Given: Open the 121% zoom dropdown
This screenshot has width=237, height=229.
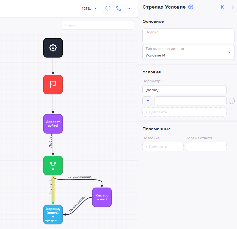Looking at the screenshot, I should pyautogui.click(x=89, y=9).
